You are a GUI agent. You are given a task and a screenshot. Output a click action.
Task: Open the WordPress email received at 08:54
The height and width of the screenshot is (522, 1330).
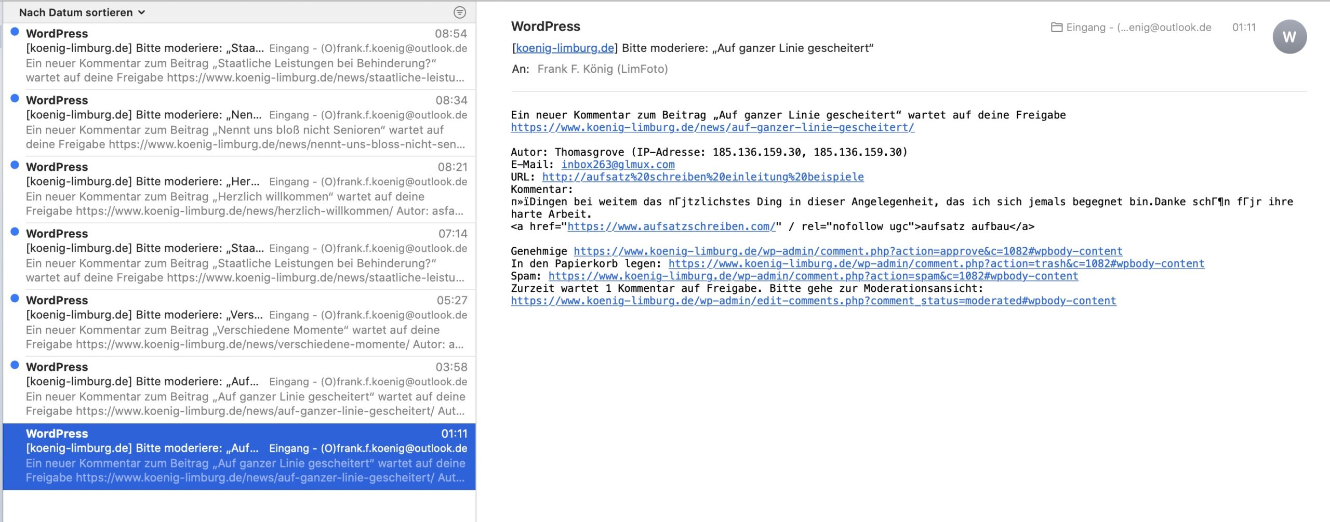click(x=239, y=56)
